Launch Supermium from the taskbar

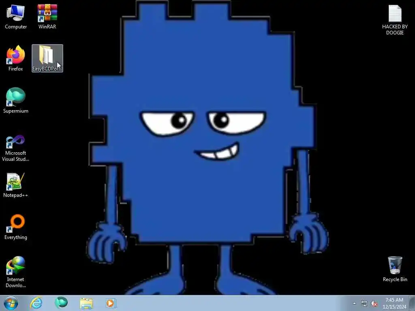pyautogui.click(x=61, y=303)
